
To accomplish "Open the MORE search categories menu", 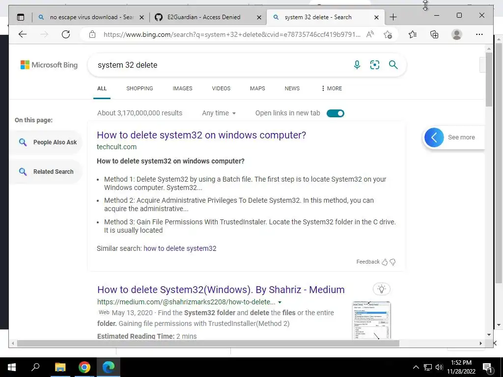I will [x=332, y=88].
